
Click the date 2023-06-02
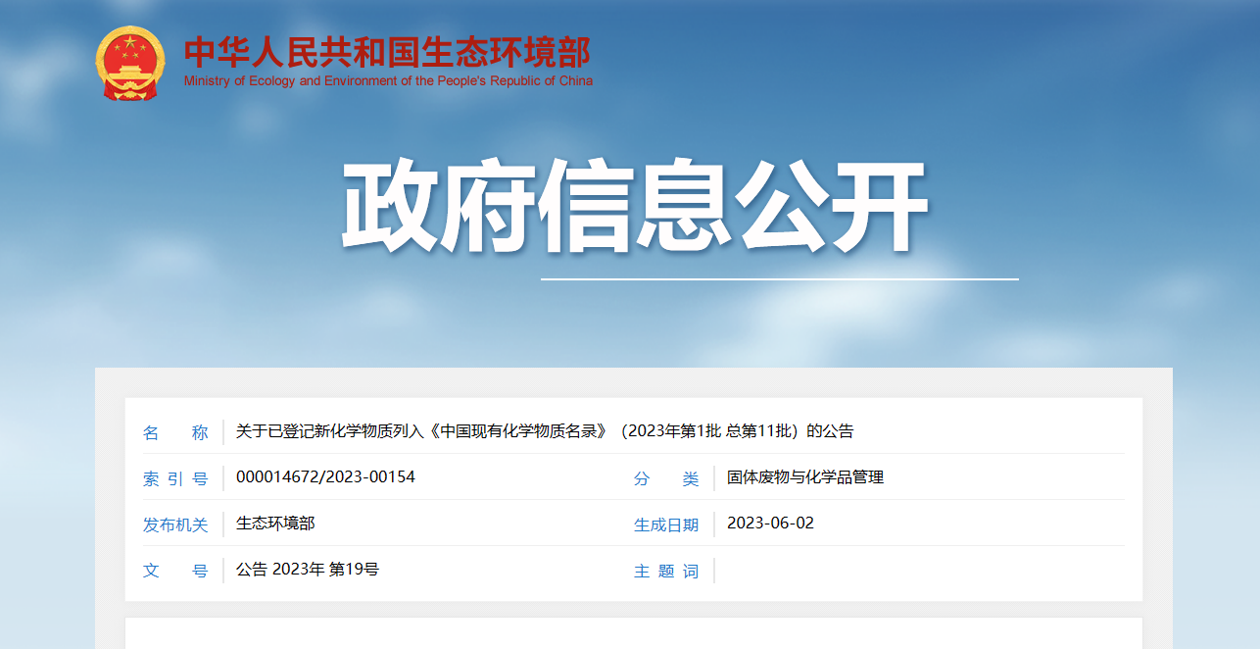pos(770,524)
